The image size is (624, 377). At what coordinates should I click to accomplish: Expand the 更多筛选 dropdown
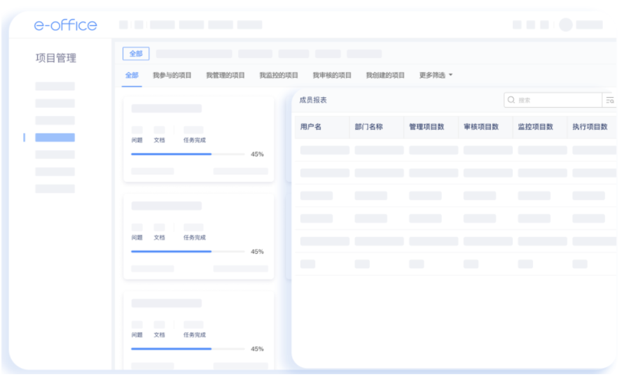(436, 75)
